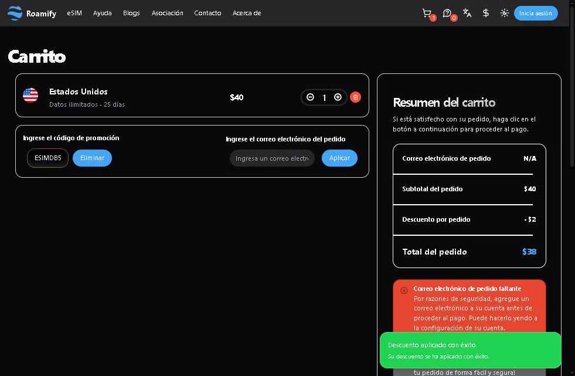This screenshot has width=575, height=376.
Task: Click 'Correo electrónico de pedido faltante' alert title
Action: [467, 289]
